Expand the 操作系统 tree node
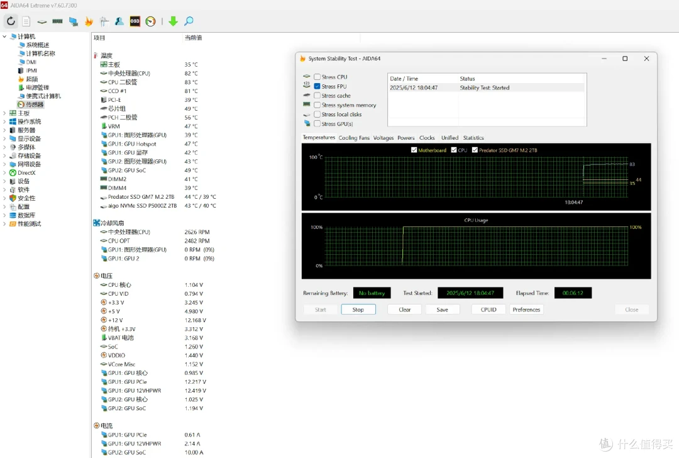This screenshot has width=679, height=458. tap(4, 122)
